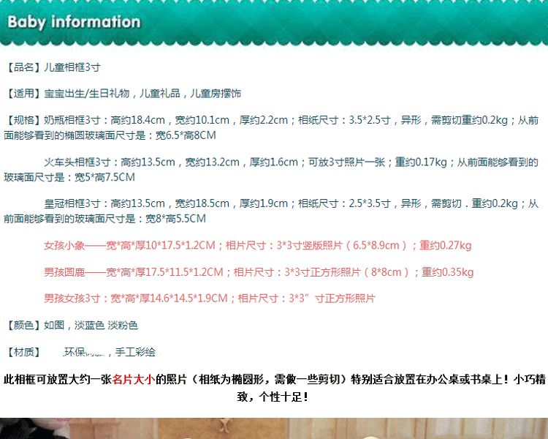The image size is (548, 439).
Task: Select the 火车头相框3寸 specification line
Action: pyautogui.click(x=271, y=170)
